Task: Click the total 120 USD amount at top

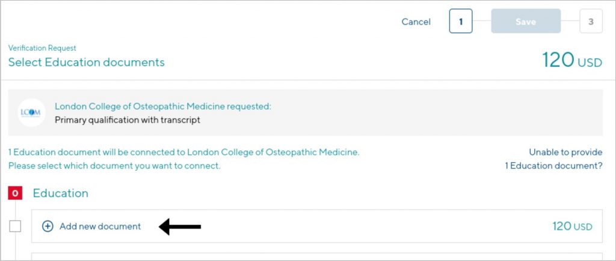Action: click(572, 61)
